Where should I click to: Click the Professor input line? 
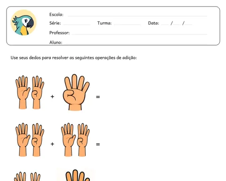[139, 34]
